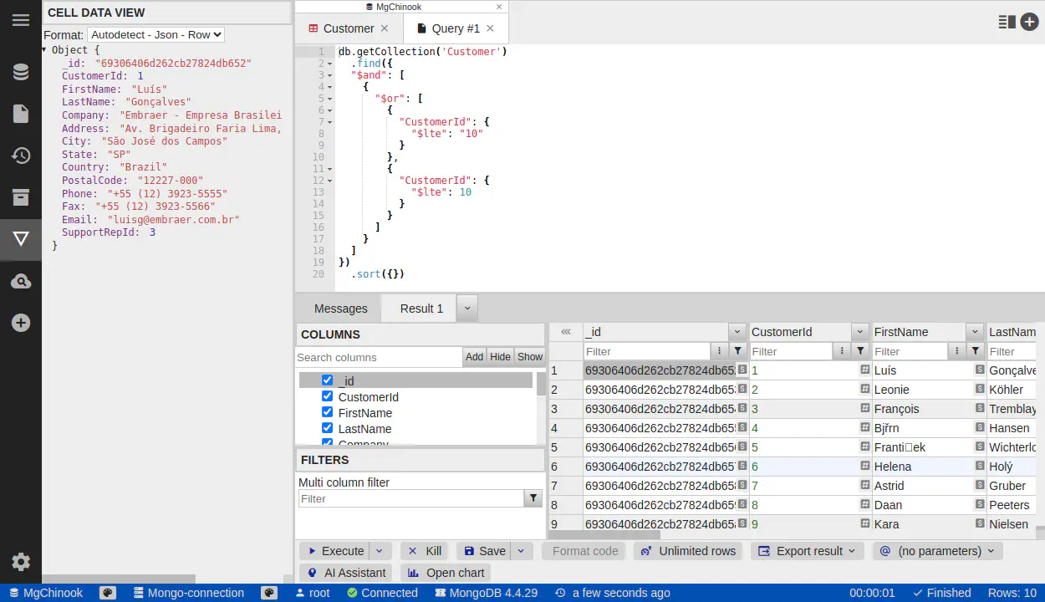Switch to the Messages tab

pyautogui.click(x=340, y=309)
